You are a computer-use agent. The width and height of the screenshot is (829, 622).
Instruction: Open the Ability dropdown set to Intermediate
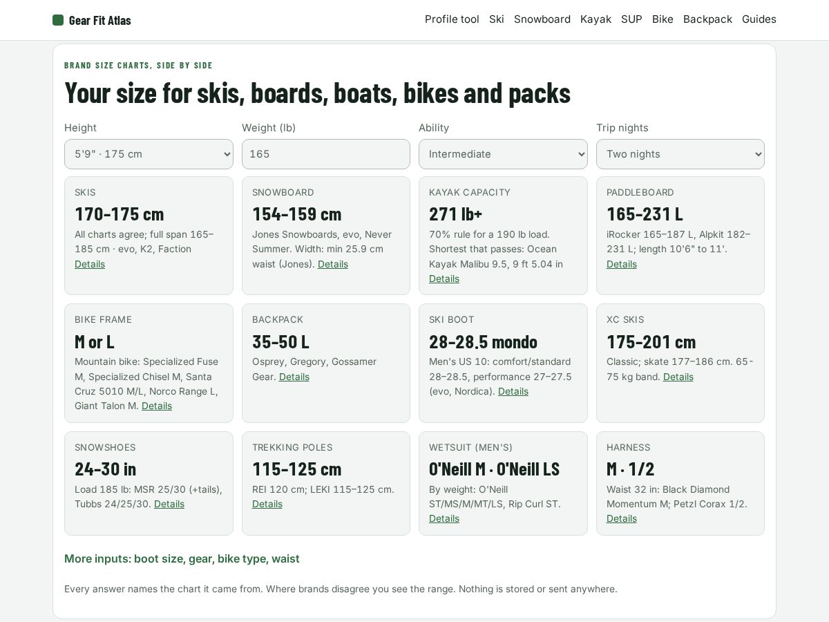pos(503,154)
